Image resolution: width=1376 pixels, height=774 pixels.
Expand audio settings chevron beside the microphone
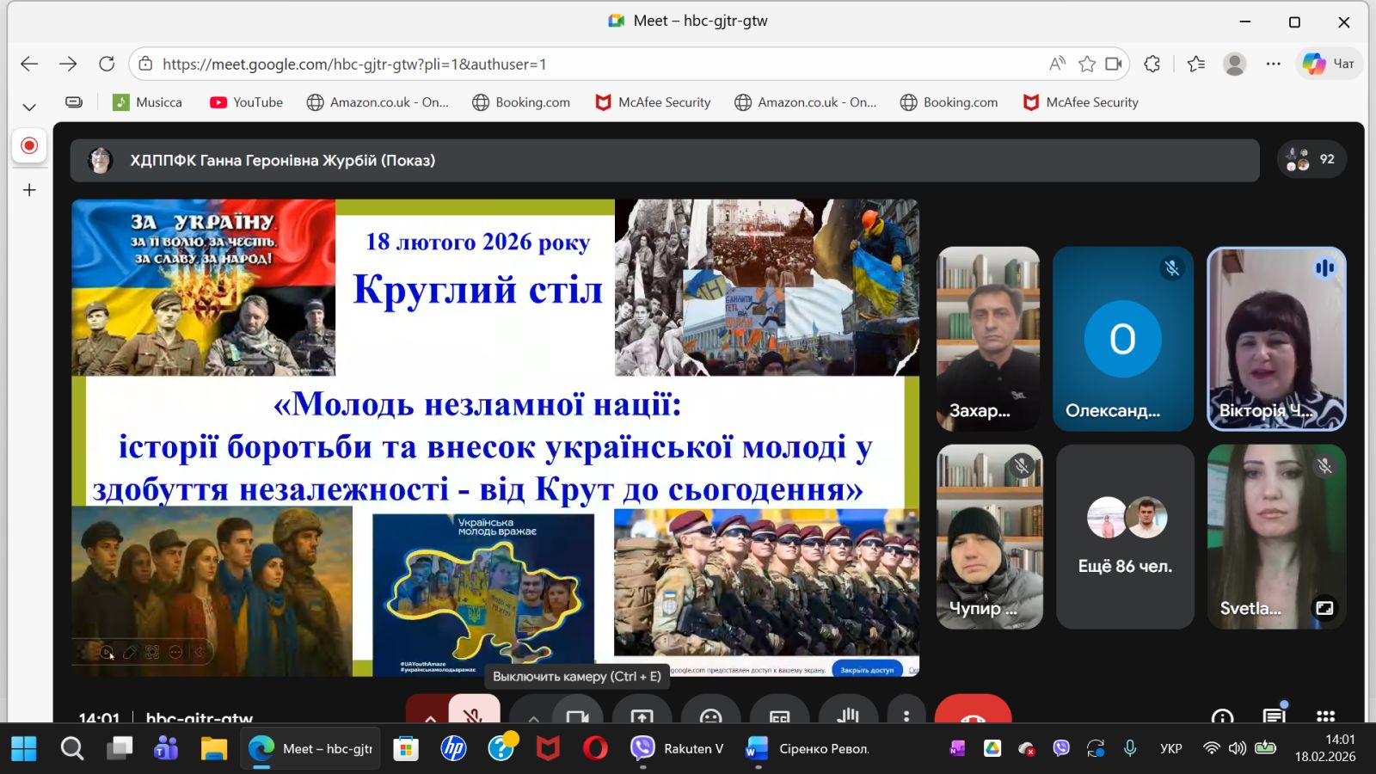(x=430, y=716)
